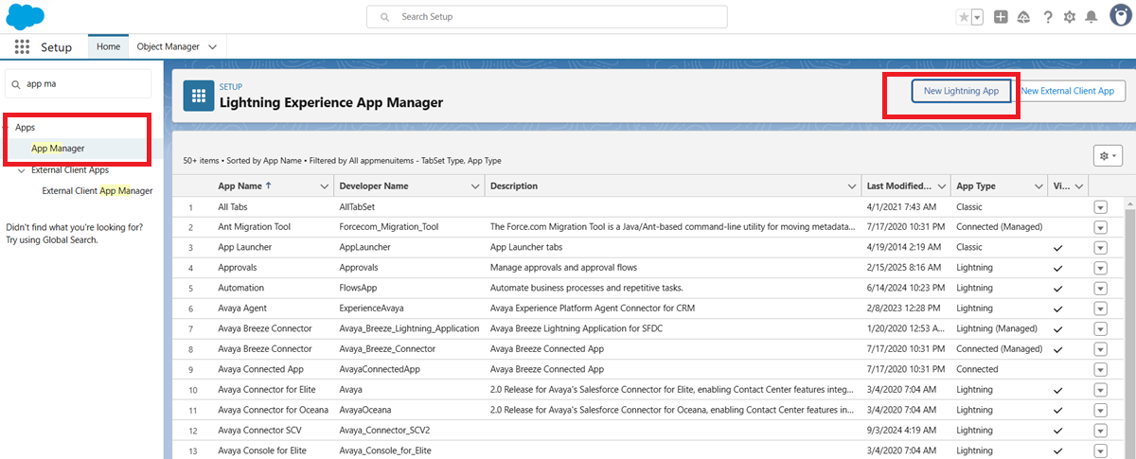Click the 'FlowsApp' developer name cell

point(359,288)
